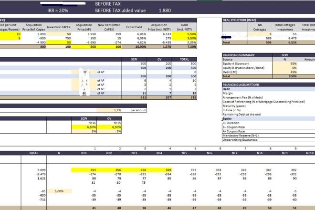Select the 'IRR = 20%' cell
Image resolution: width=315 pixels, height=210 pixels.
pyautogui.click(x=58, y=10)
